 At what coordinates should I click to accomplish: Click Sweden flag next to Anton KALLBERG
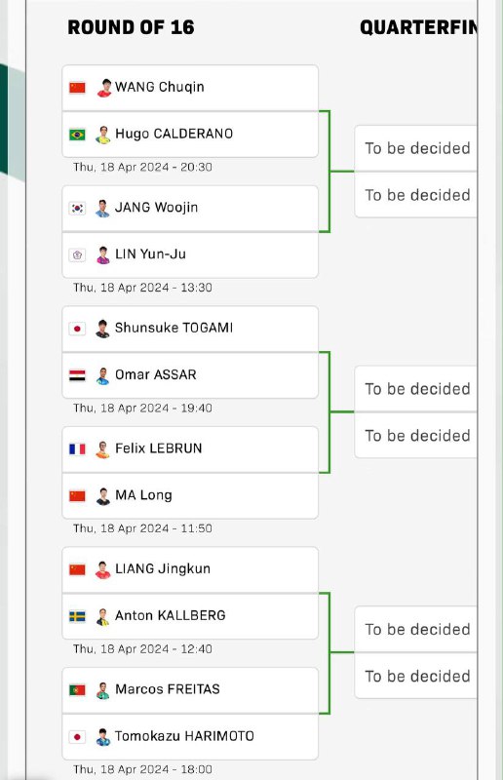click(77, 616)
